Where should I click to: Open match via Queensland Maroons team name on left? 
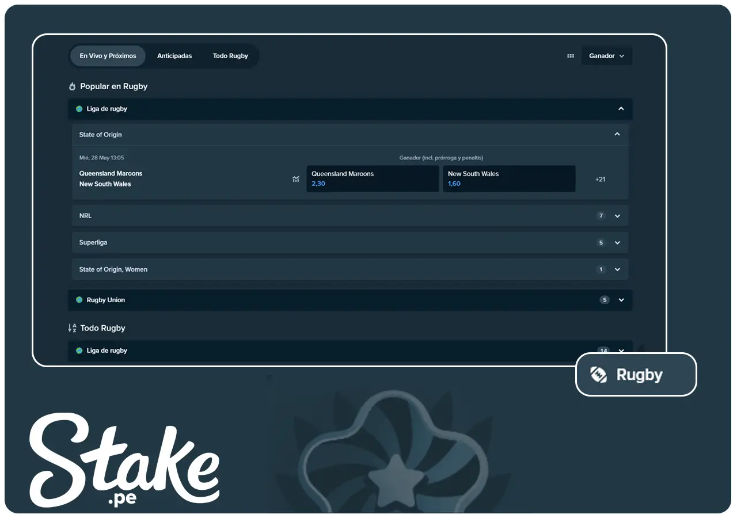[x=111, y=173]
